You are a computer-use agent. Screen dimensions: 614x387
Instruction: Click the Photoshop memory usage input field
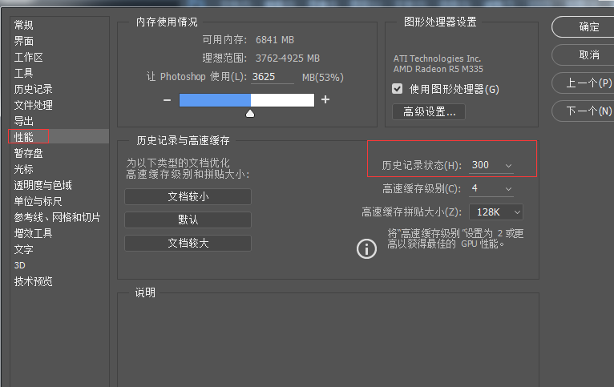(x=273, y=77)
